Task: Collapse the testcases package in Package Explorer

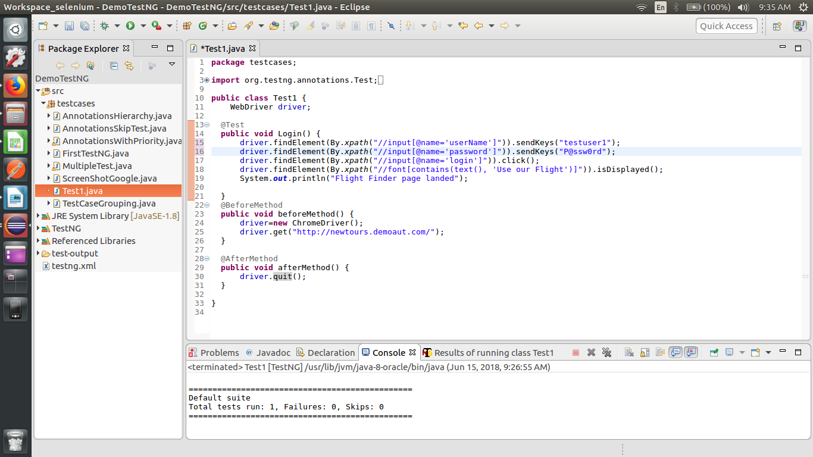Action: tap(43, 103)
